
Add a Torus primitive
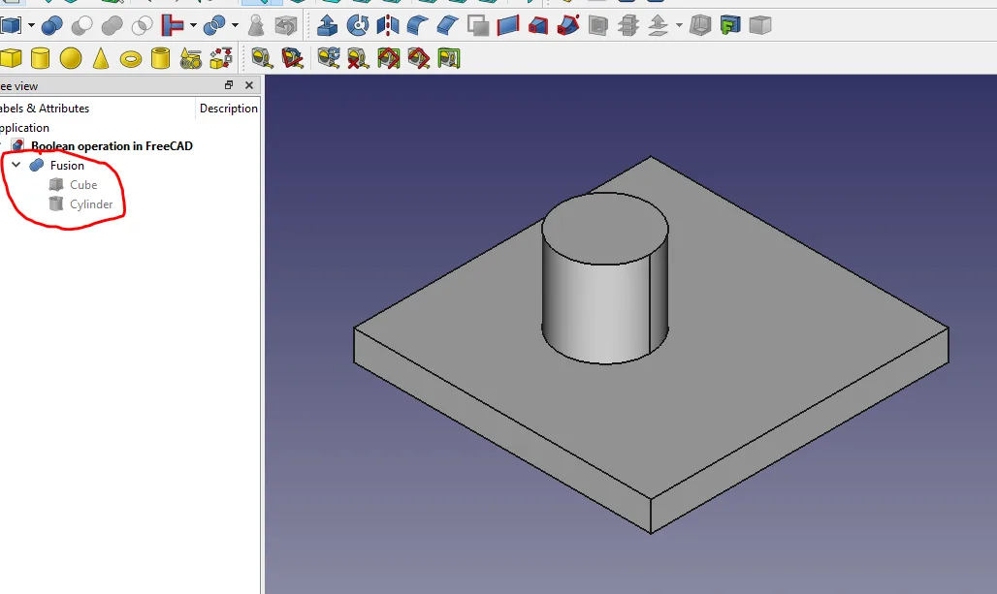point(131,59)
